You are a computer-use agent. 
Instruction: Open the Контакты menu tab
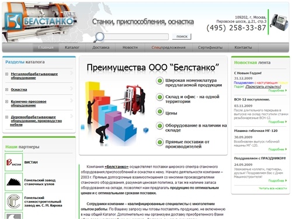pos(243,47)
